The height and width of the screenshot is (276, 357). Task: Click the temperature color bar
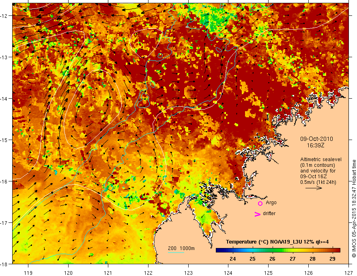(278, 250)
